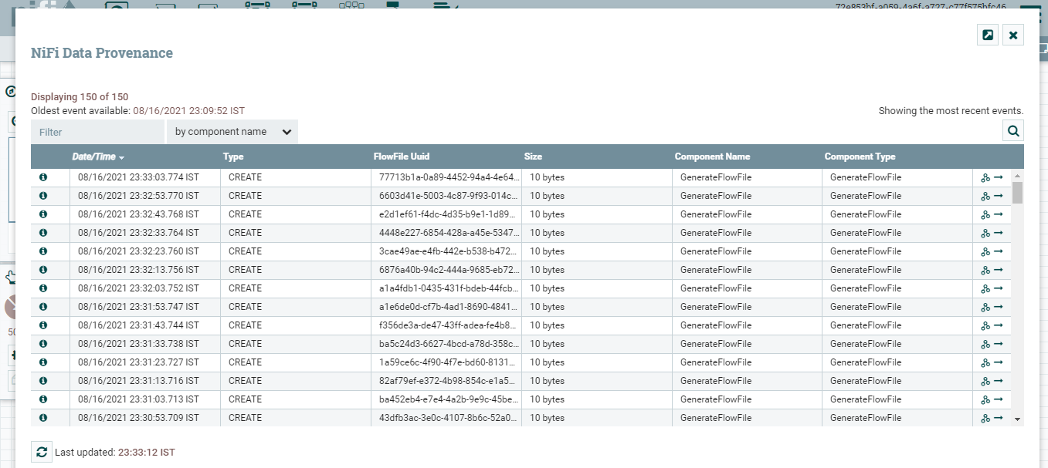Click go-to arrow on the 23:32:33.764 row
Image resolution: width=1048 pixels, height=468 pixels.
[x=999, y=232]
